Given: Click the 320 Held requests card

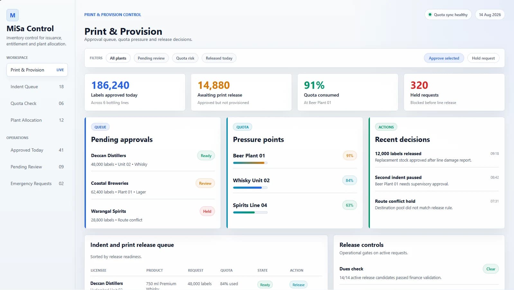Looking at the screenshot, I should coord(454,92).
